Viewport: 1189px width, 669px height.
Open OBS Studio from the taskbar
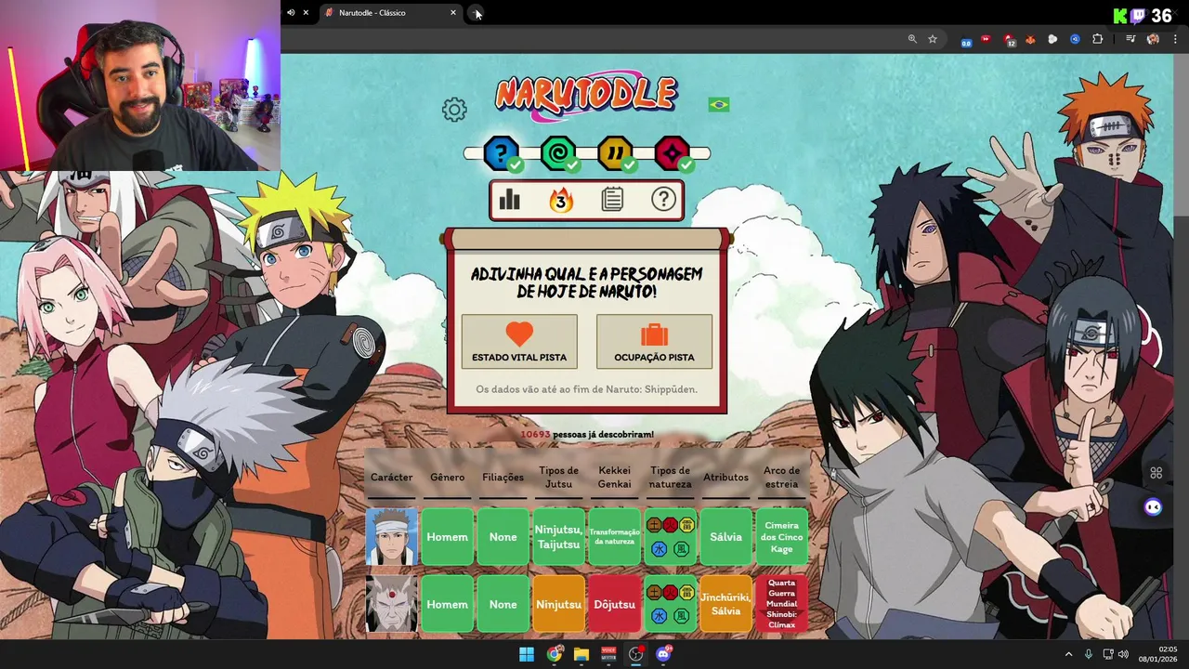click(x=636, y=654)
